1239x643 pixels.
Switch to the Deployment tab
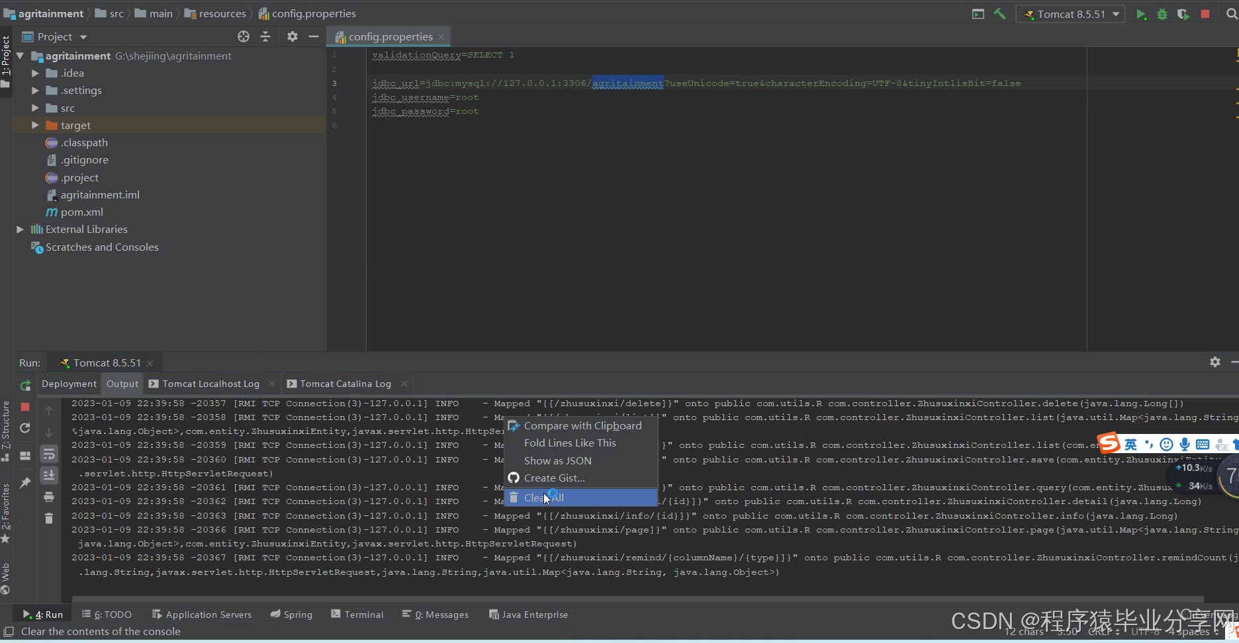[x=69, y=384]
